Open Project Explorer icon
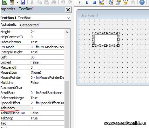Image resolution: width=149 pixels, height=128 pixels. (111, 2)
